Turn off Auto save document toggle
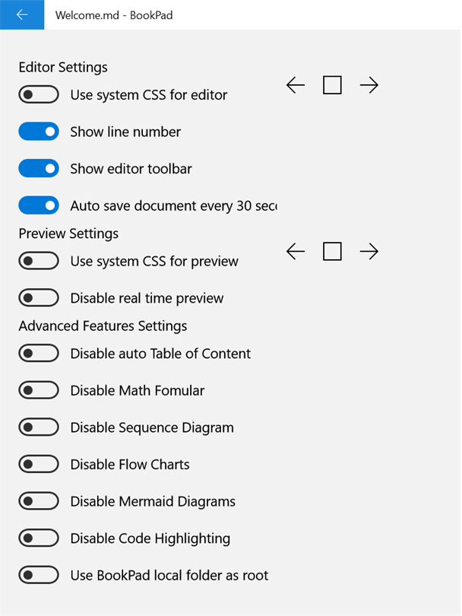 click(39, 205)
